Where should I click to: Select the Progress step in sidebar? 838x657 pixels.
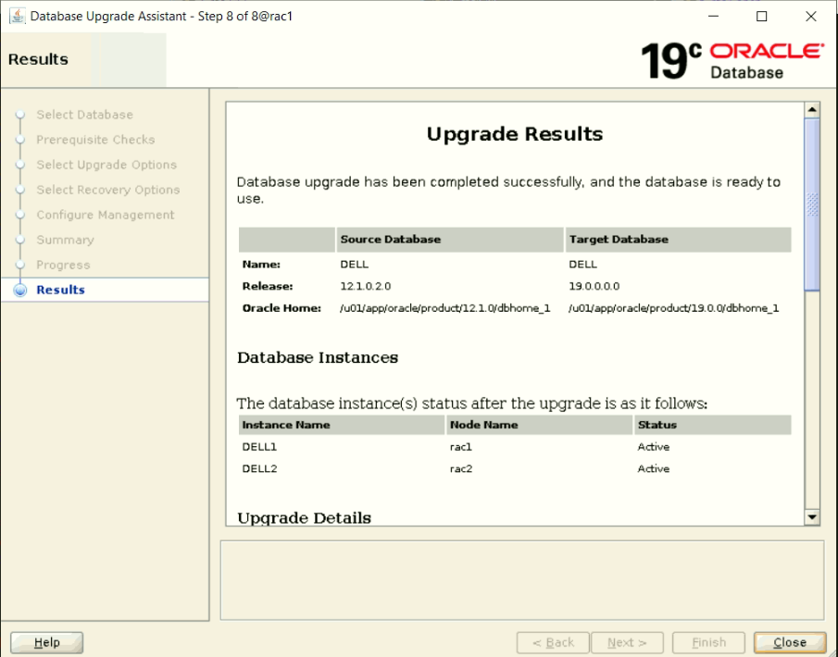tap(63, 265)
